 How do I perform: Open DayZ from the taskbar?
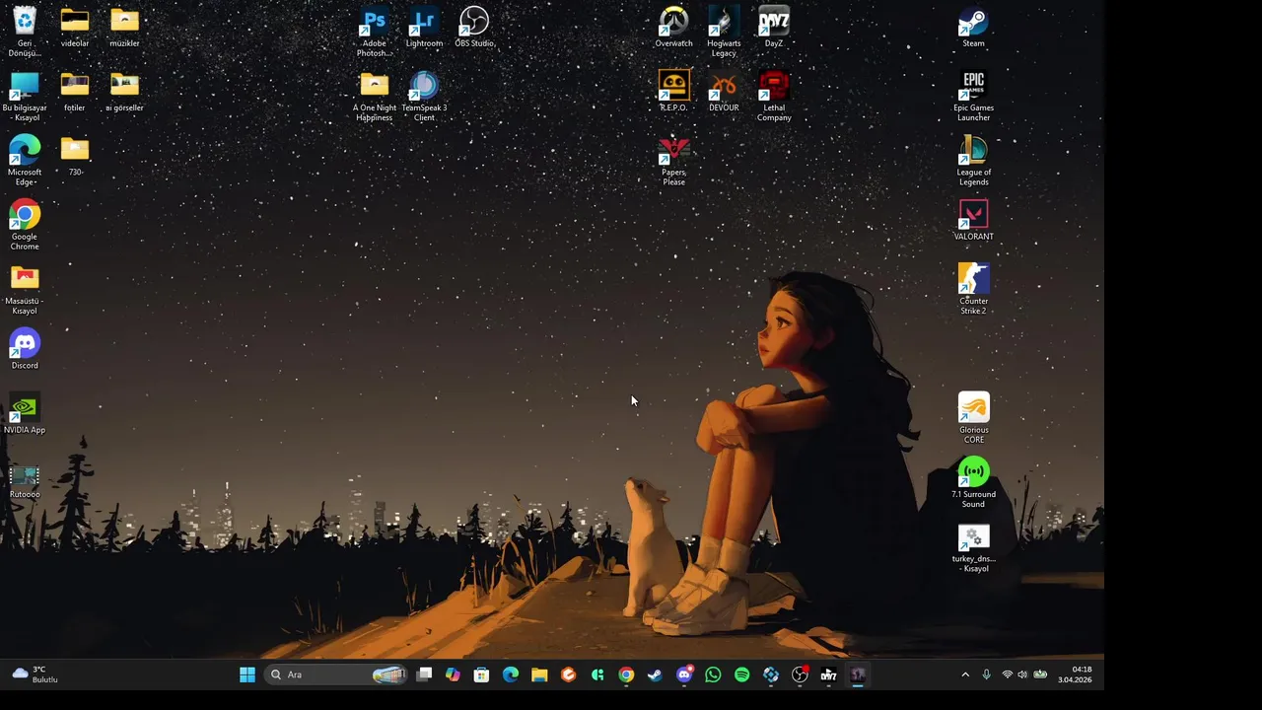[829, 674]
